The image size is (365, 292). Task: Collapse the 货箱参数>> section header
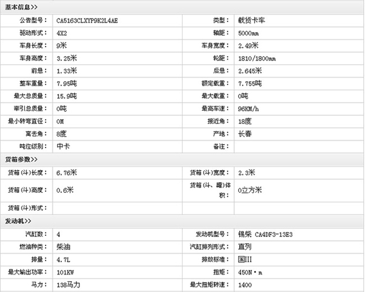(x=21, y=159)
